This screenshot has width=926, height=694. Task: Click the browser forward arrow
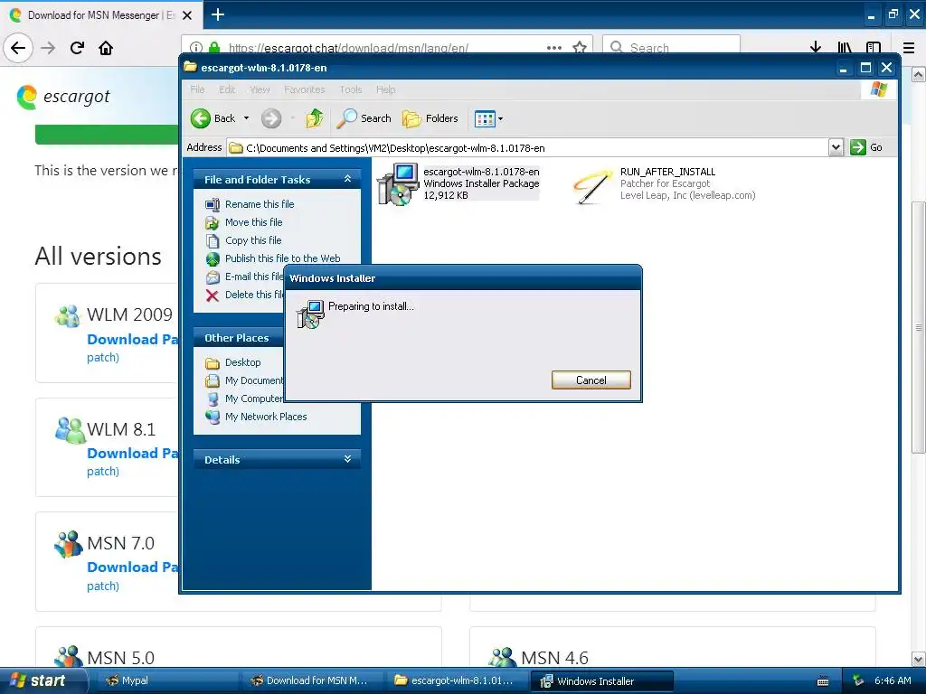coord(48,48)
